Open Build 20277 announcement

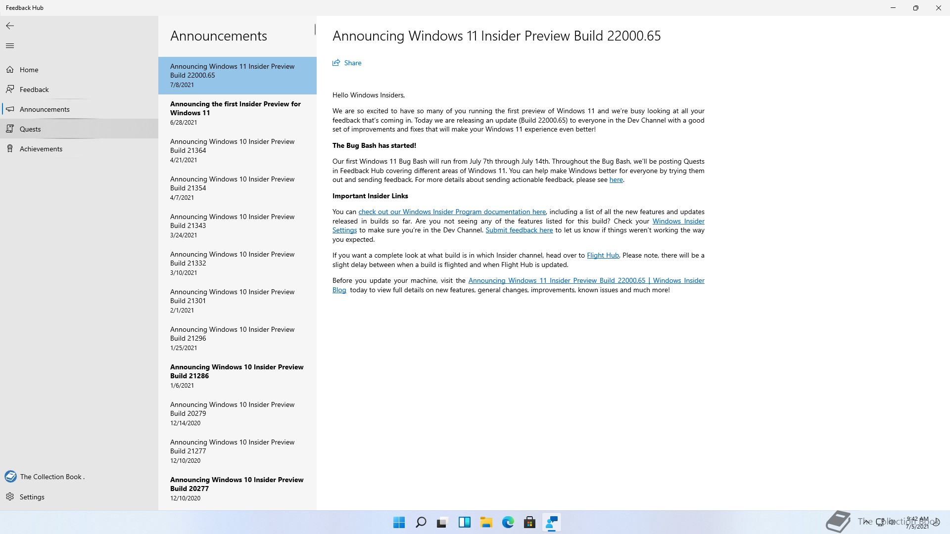pos(237,489)
